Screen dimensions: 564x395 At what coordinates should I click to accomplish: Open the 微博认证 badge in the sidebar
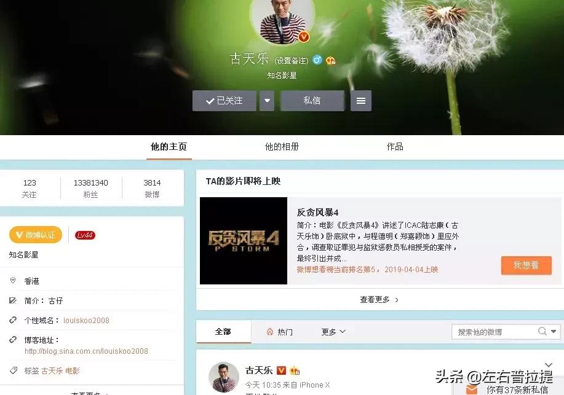35,235
